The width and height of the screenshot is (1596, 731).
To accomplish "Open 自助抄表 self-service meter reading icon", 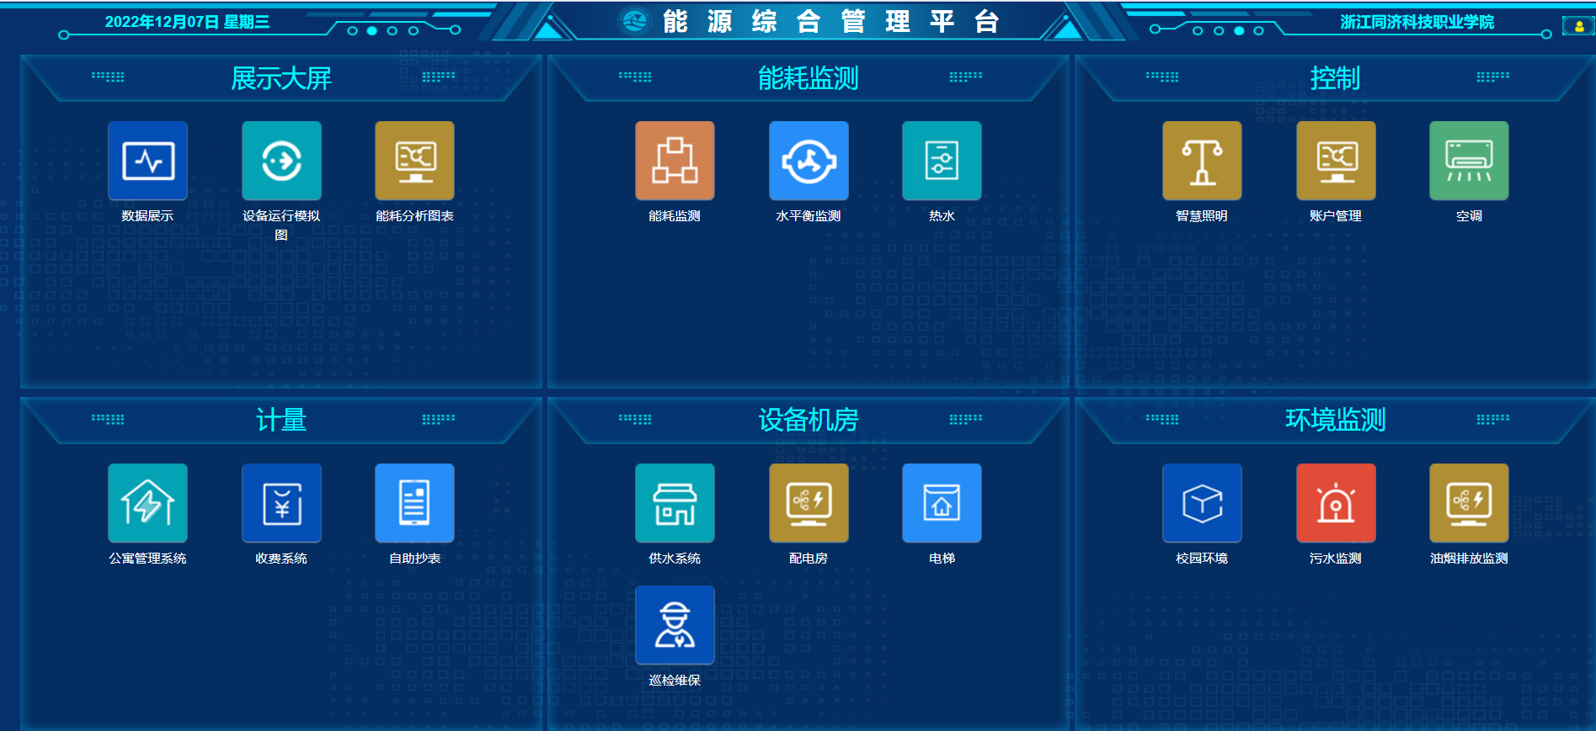I will 414,503.
